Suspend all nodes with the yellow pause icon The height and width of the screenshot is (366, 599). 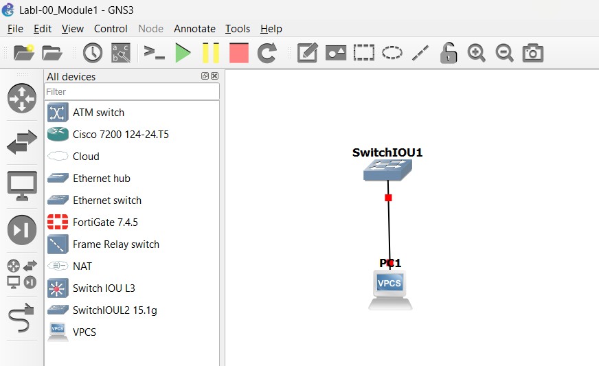click(211, 53)
